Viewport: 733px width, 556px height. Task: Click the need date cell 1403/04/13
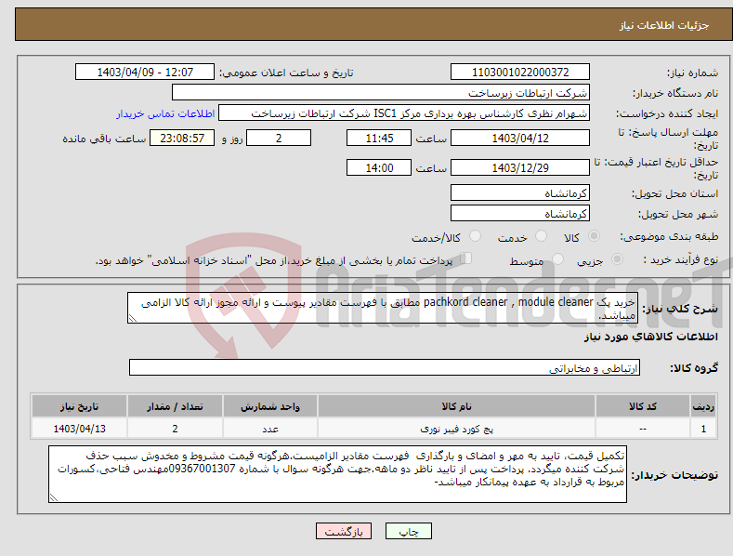[x=80, y=429]
